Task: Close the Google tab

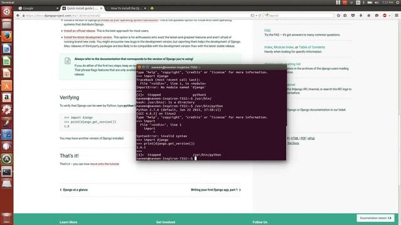Action: pos(57,8)
